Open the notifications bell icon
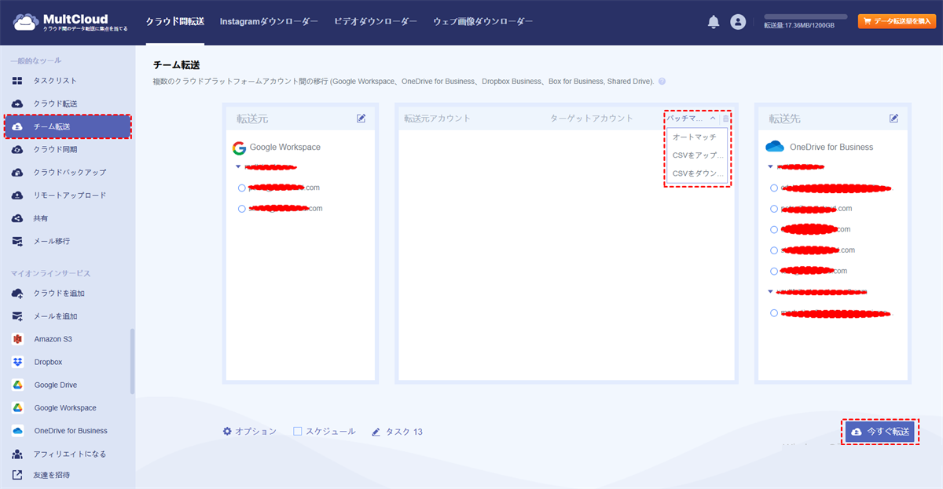The width and height of the screenshot is (943, 489). (714, 22)
